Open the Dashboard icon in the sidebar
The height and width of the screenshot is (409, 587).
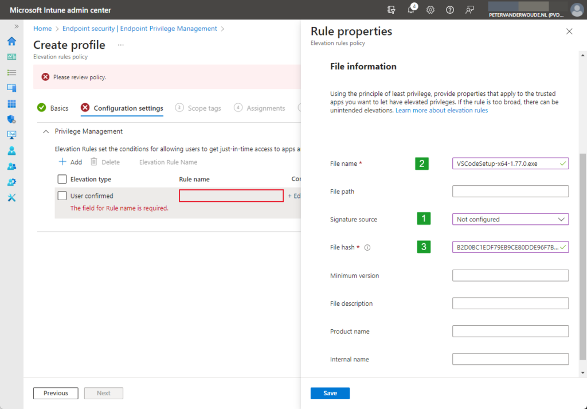tap(11, 56)
